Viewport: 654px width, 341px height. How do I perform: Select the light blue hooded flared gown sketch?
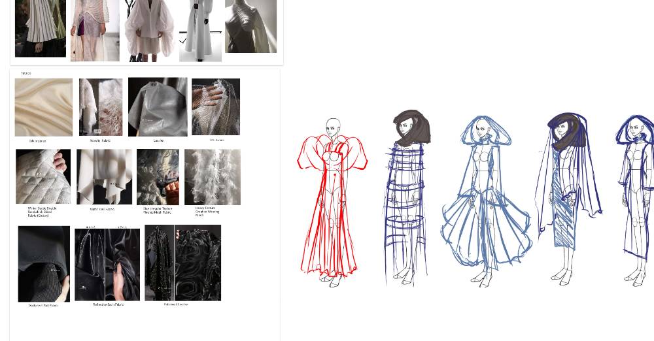[x=486, y=201]
